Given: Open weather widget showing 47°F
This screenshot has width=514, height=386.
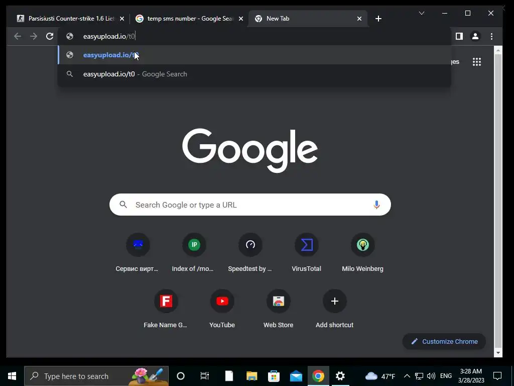Looking at the screenshot, I should (380, 376).
